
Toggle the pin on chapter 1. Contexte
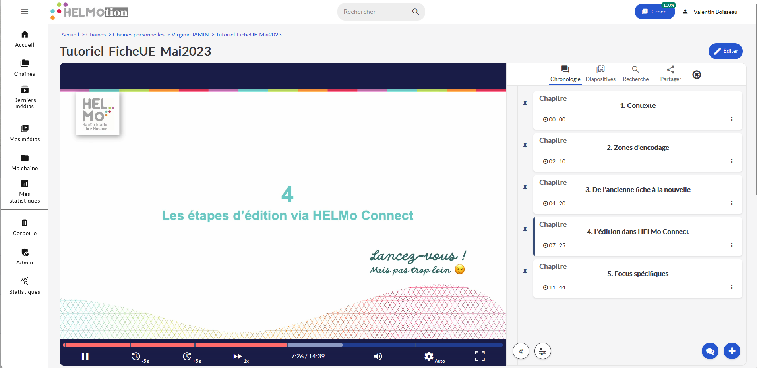coord(525,103)
